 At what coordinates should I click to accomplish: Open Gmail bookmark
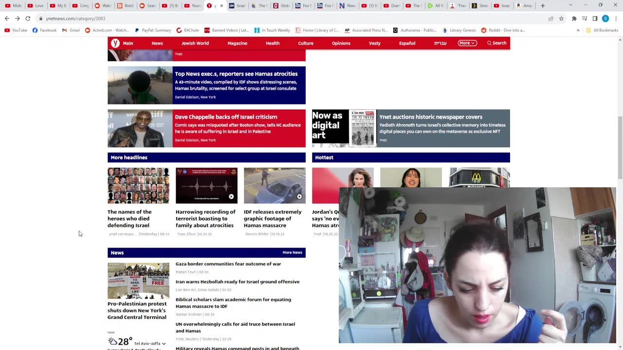71,30
